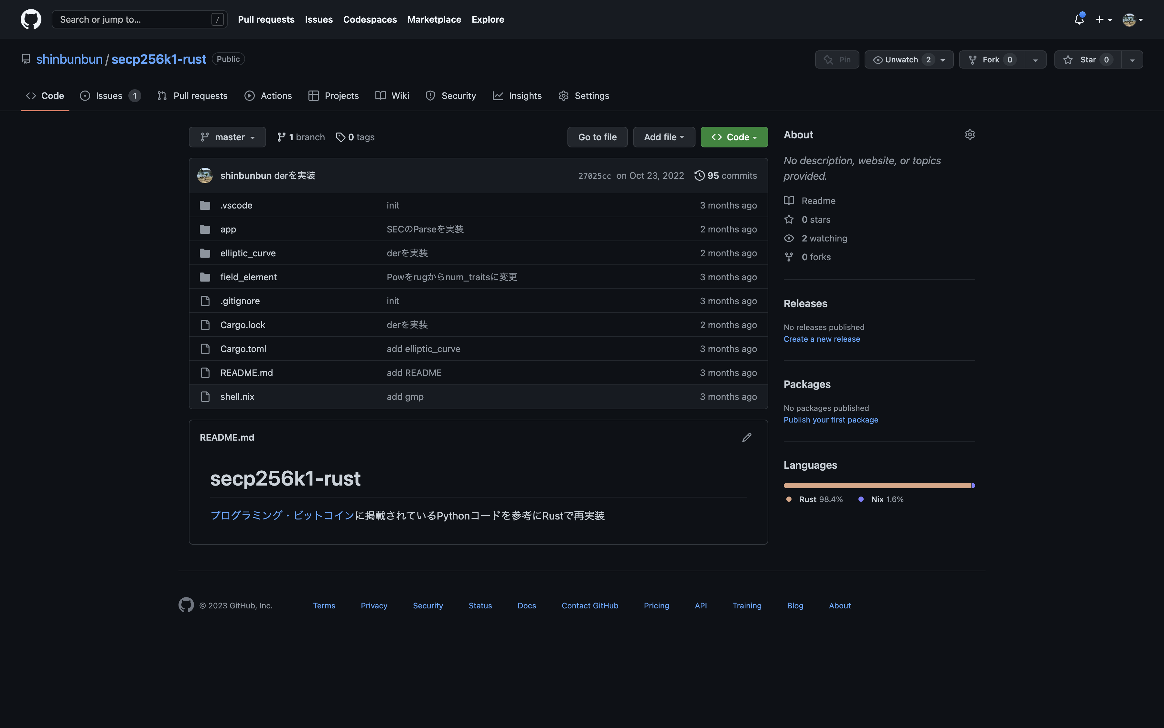Switch to the Issues tab
This screenshot has width=1164, height=728.
point(109,96)
